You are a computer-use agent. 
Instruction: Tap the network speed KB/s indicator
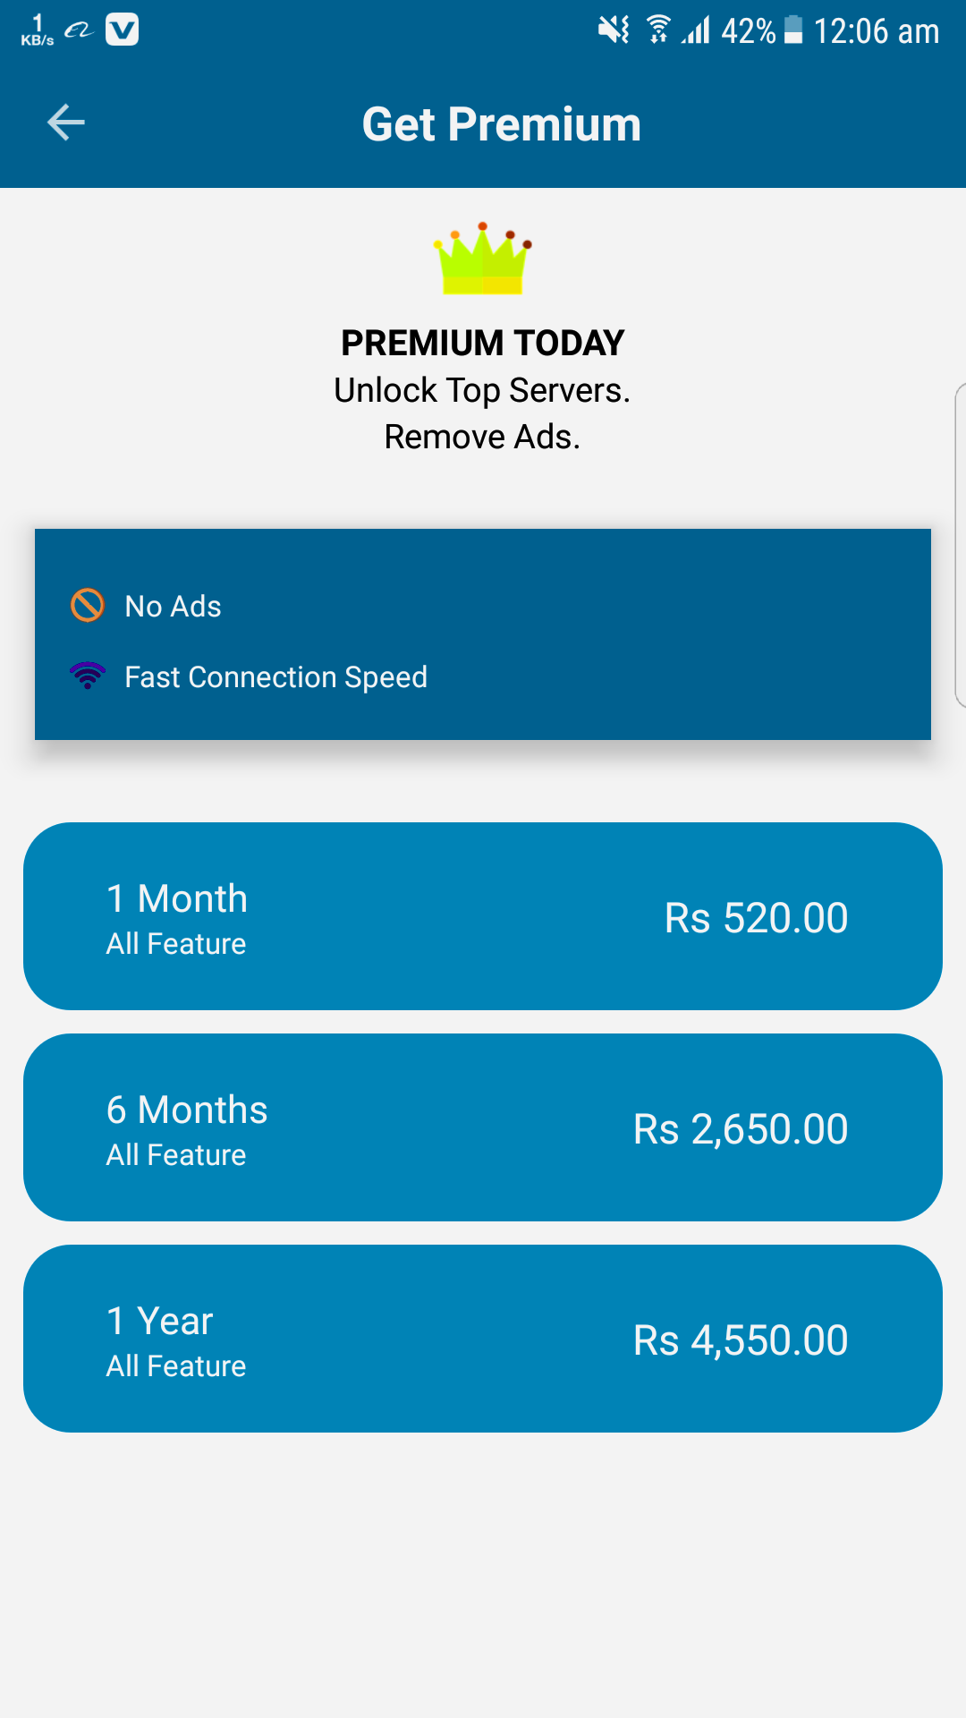click(38, 30)
